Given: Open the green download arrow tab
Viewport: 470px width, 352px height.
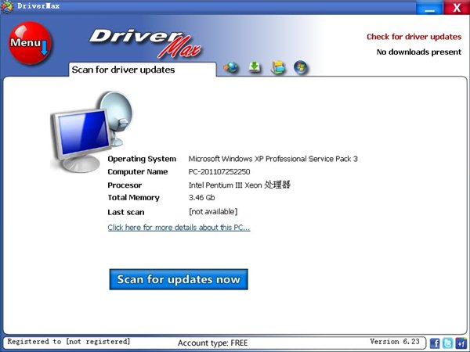Looking at the screenshot, I should coord(255,67).
